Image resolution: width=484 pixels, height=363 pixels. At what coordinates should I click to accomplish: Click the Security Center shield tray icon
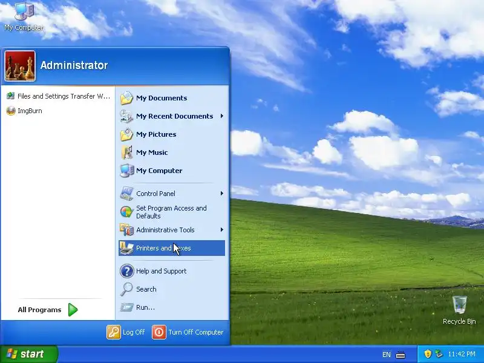click(428, 354)
